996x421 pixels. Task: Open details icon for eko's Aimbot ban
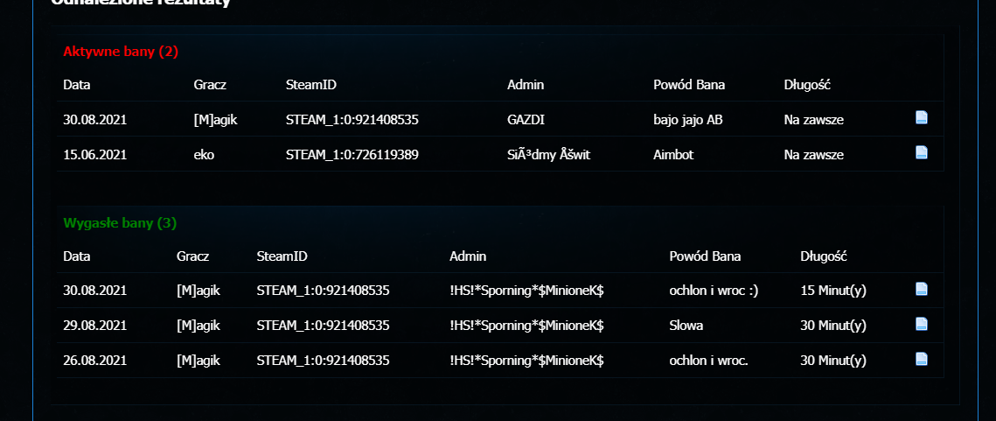(x=921, y=152)
